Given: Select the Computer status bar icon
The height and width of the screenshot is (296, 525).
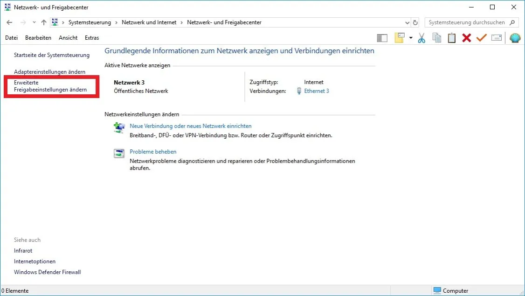Looking at the screenshot, I should coord(437,290).
